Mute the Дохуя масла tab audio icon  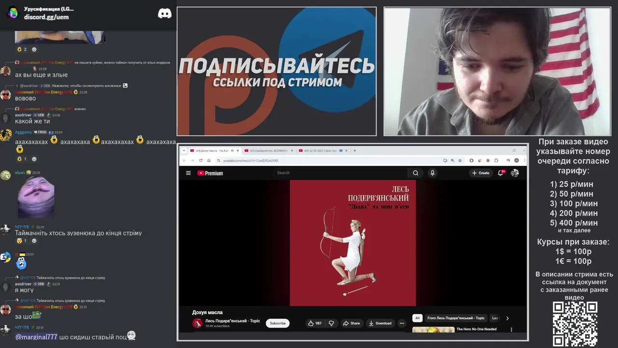point(232,150)
